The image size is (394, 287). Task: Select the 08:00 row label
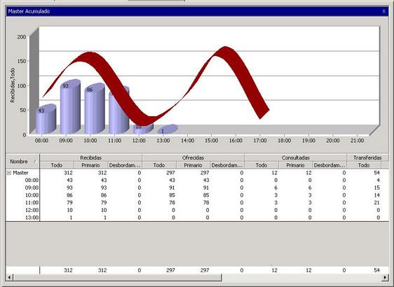click(32, 180)
